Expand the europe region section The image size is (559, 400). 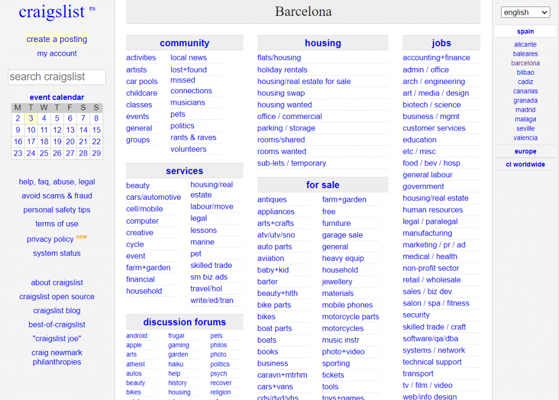click(x=525, y=152)
